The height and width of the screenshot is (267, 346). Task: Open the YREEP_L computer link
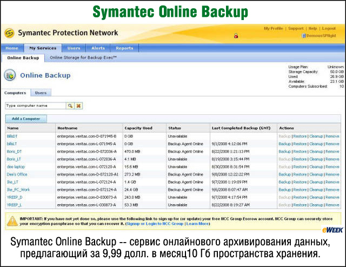click(14, 205)
